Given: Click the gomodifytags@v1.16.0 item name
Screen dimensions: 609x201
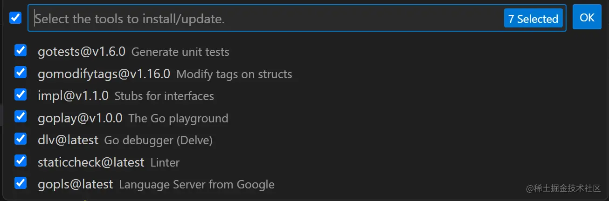Looking at the screenshot, I should 104,74.
